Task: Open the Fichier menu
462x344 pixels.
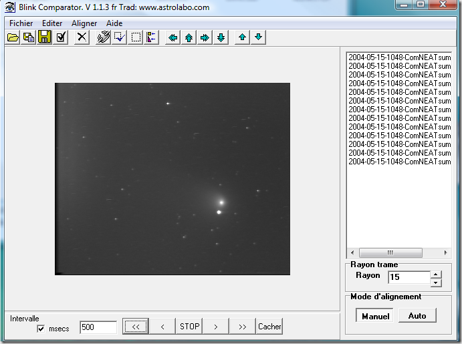Action: pos(21,23)
